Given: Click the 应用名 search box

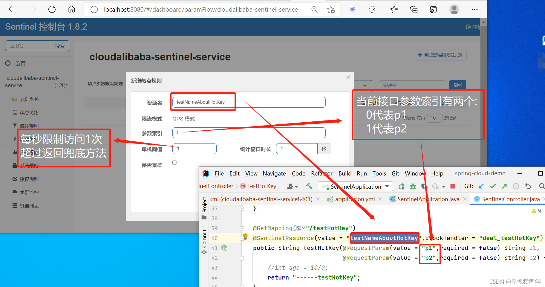Looking at the screenshot, I should coord(28,46).
